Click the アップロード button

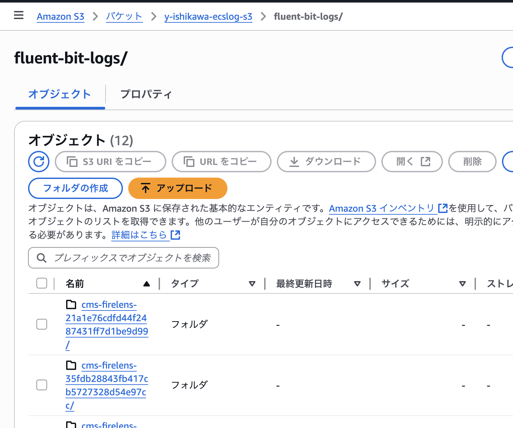(x=178, y=188)
